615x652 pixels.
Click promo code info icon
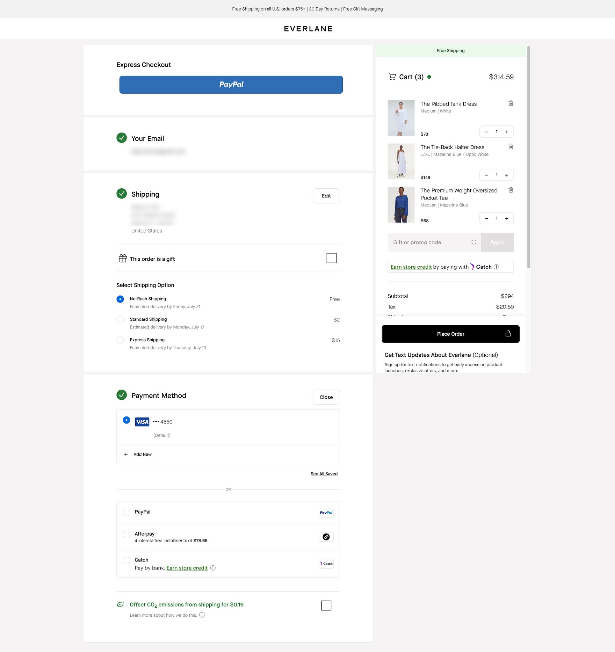(x=473, y=242)
